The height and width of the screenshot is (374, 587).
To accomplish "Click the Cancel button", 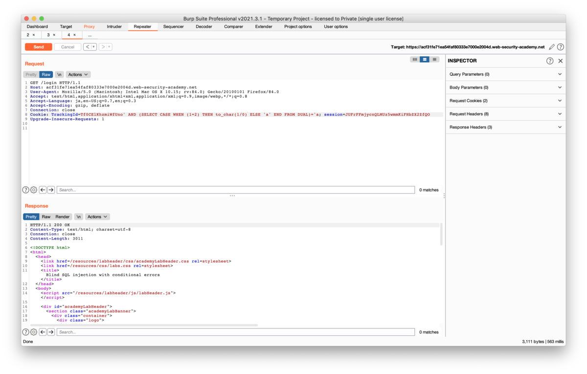I will 68,47.
